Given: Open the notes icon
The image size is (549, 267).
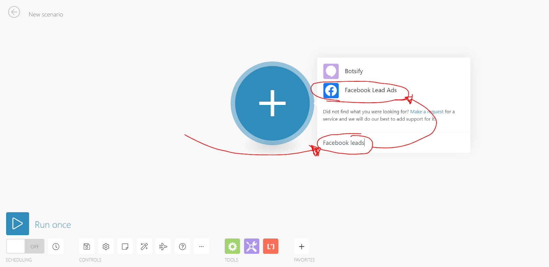Looking at the screenshot, I should (x=125, y=246).
